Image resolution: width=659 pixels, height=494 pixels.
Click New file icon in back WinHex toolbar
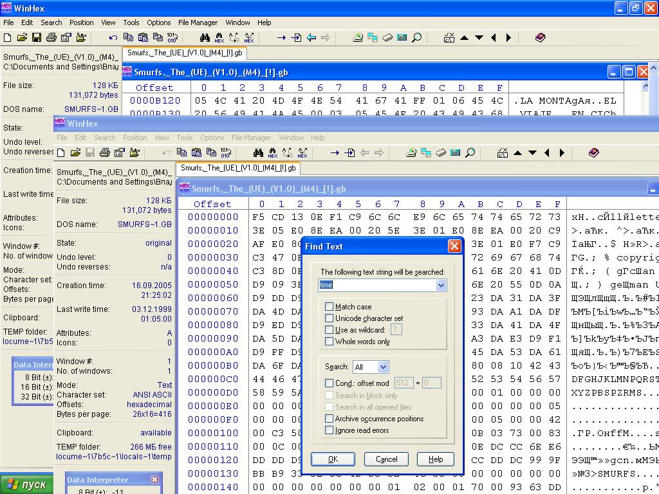click(7, 38)
